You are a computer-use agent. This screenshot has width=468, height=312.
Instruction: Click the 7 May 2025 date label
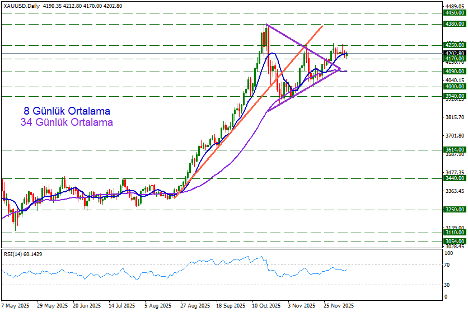[x=16, y=306]
